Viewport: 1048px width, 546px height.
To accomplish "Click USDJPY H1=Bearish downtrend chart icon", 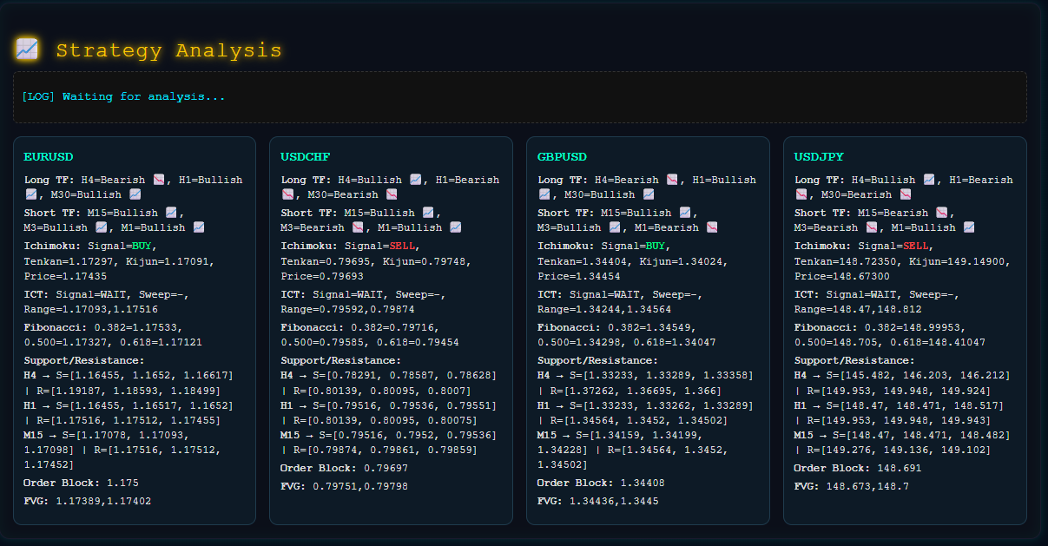I will (801, 194).
